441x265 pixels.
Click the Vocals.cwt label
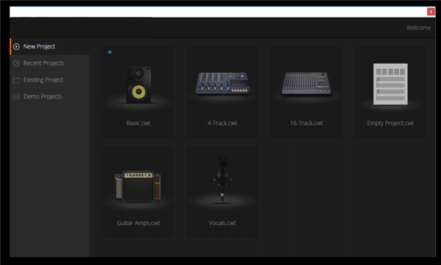click(x=222, y=223)
